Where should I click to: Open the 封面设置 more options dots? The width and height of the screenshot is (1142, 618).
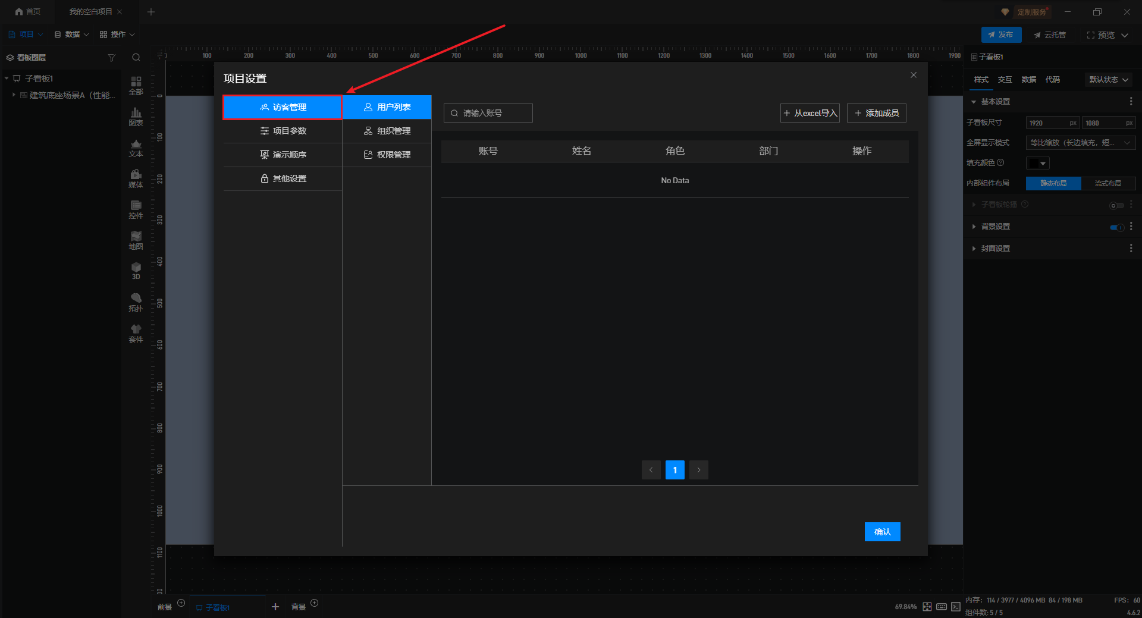point(1131,249)
